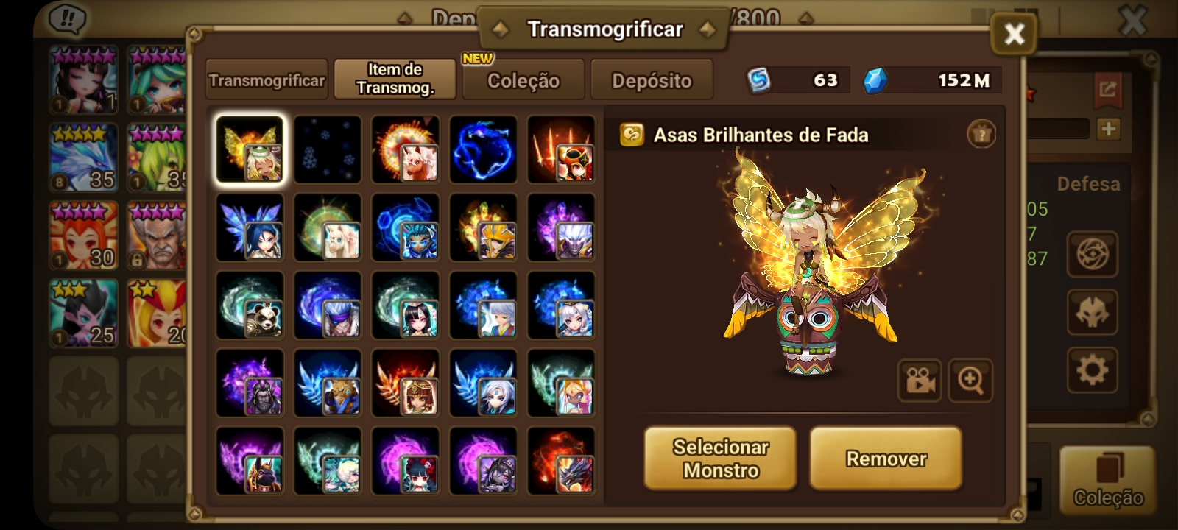Open the gear settings icon on right

(x=1093, y=370)
